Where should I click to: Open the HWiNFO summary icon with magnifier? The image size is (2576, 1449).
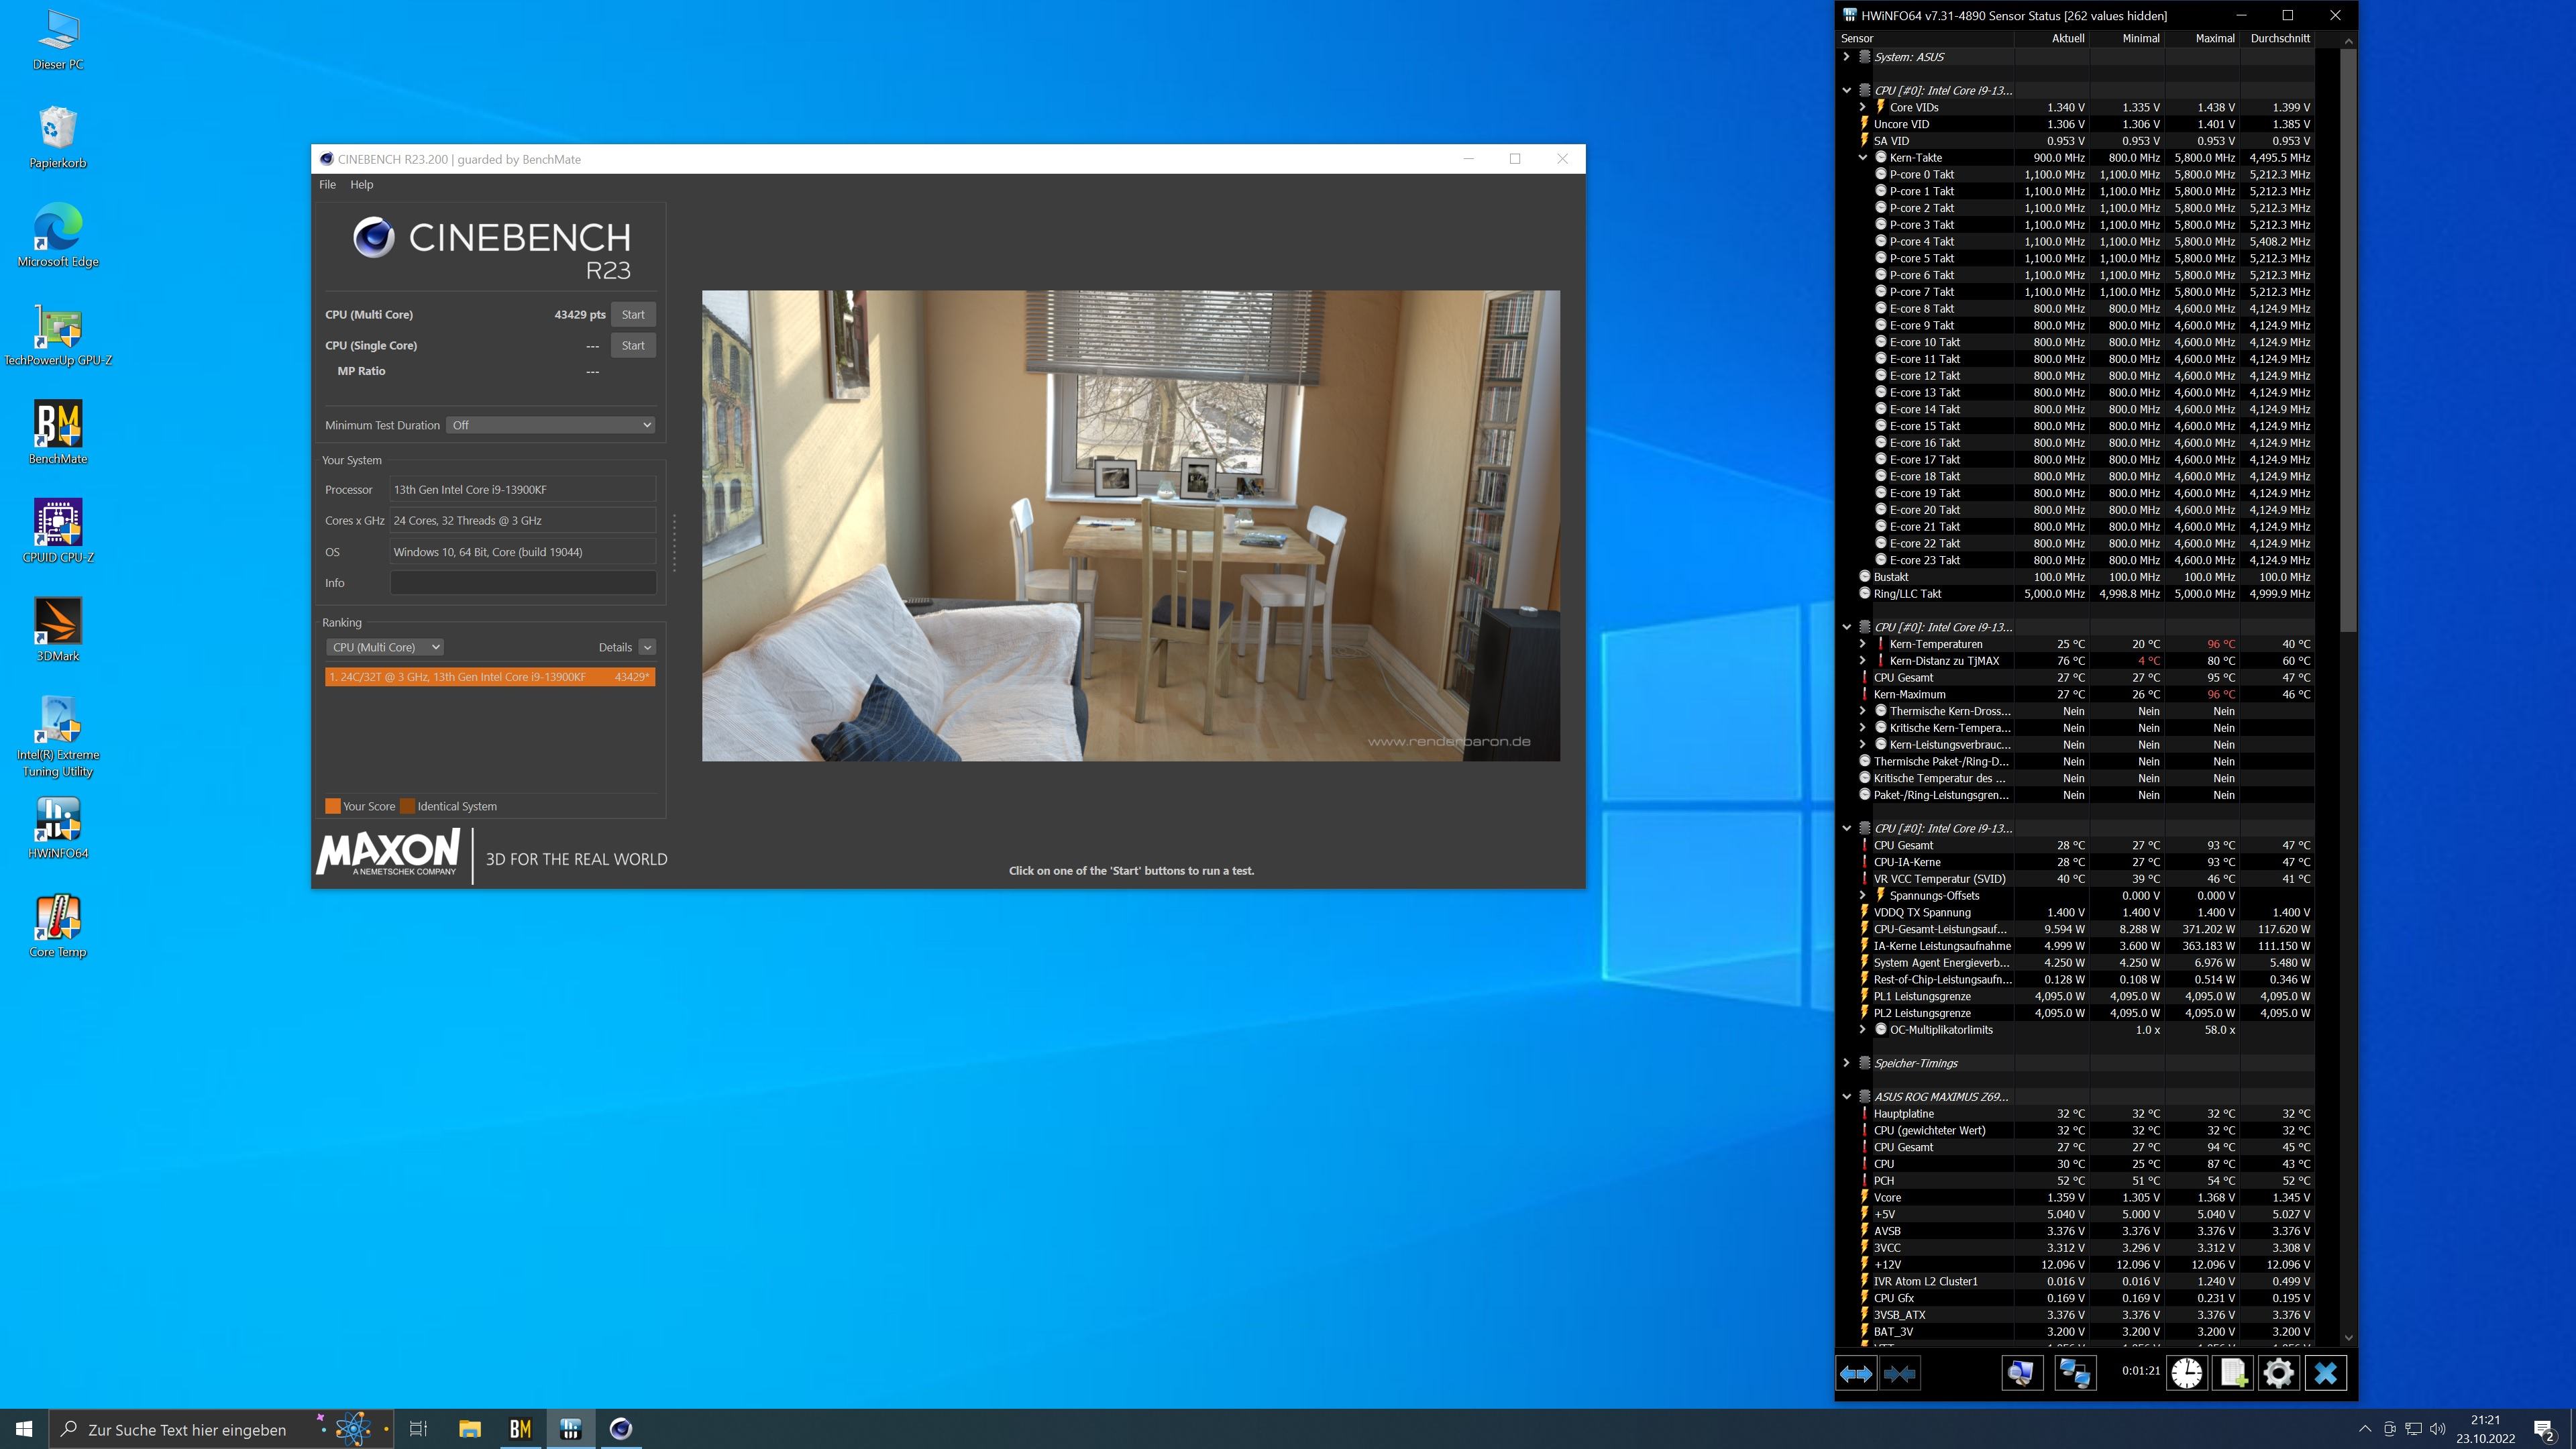[2021, 1374]
